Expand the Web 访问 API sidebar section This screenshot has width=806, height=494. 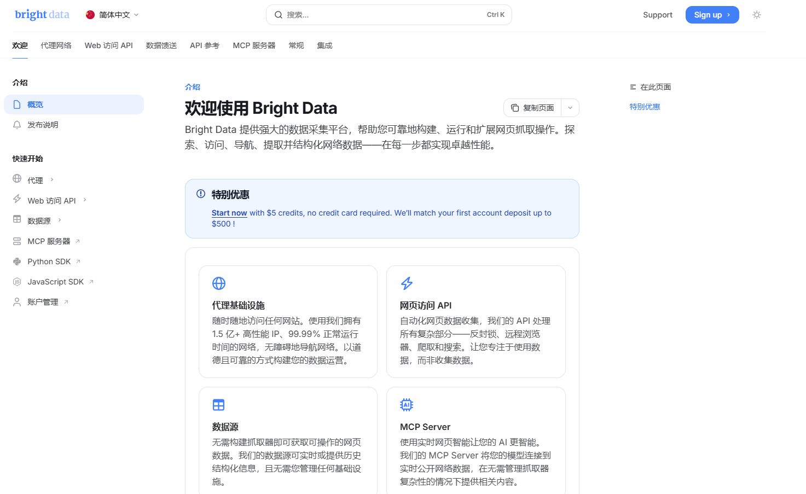(85, 200)
